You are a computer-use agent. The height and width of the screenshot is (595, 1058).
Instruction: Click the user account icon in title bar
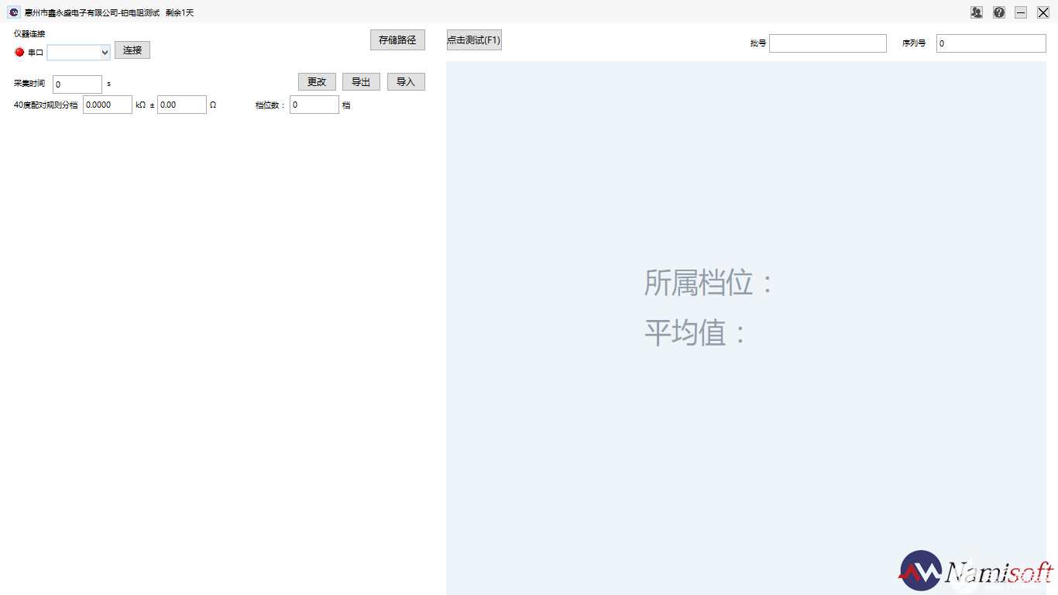pyautogui.click(x=977, y=12)
